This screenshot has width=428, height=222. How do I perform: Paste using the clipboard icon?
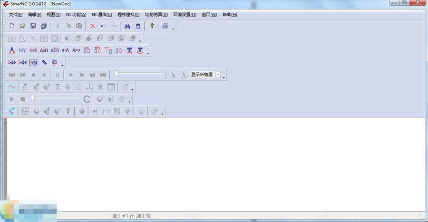coord(79,26)
